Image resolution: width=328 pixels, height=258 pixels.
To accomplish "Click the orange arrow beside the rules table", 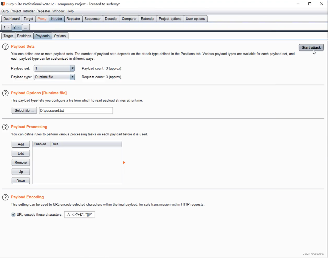I will [124, 163].
